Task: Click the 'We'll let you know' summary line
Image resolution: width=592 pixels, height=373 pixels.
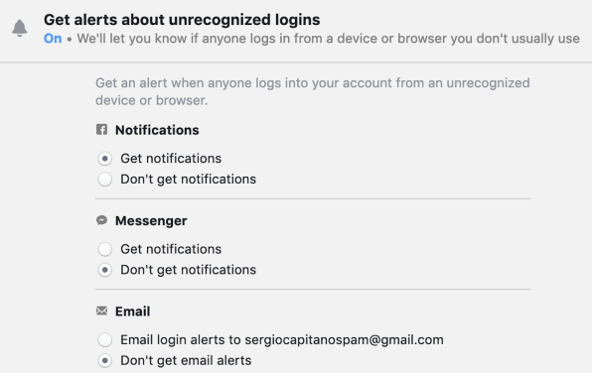Action: 328,39
